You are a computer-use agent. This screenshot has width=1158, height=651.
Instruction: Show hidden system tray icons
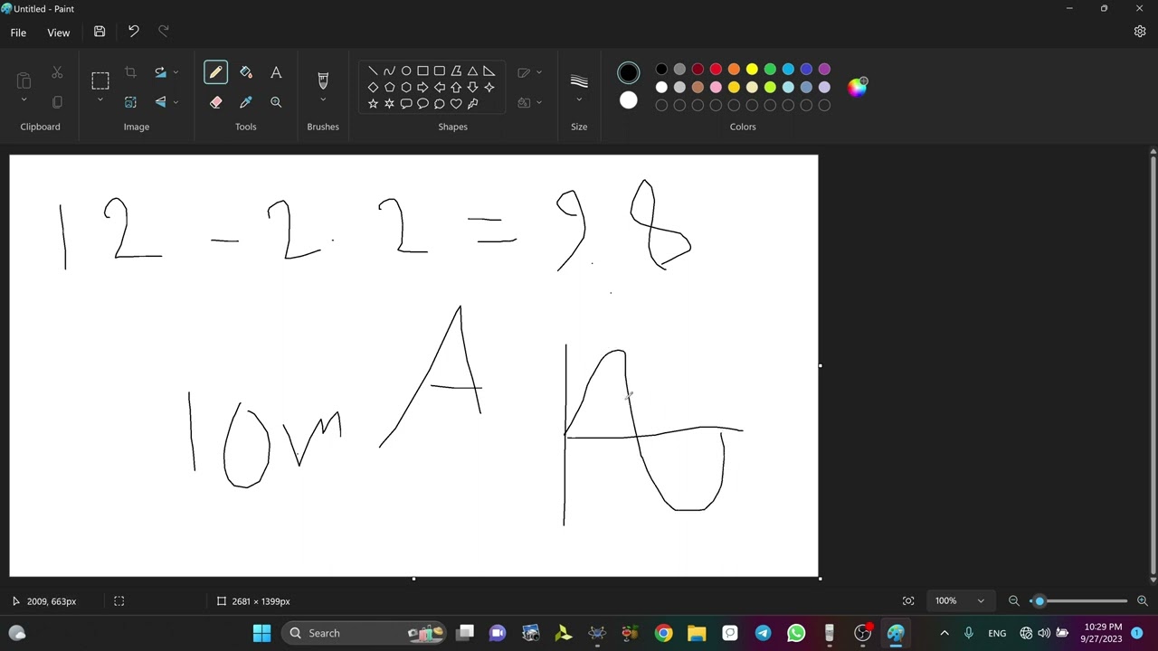[x=944, y=633]
